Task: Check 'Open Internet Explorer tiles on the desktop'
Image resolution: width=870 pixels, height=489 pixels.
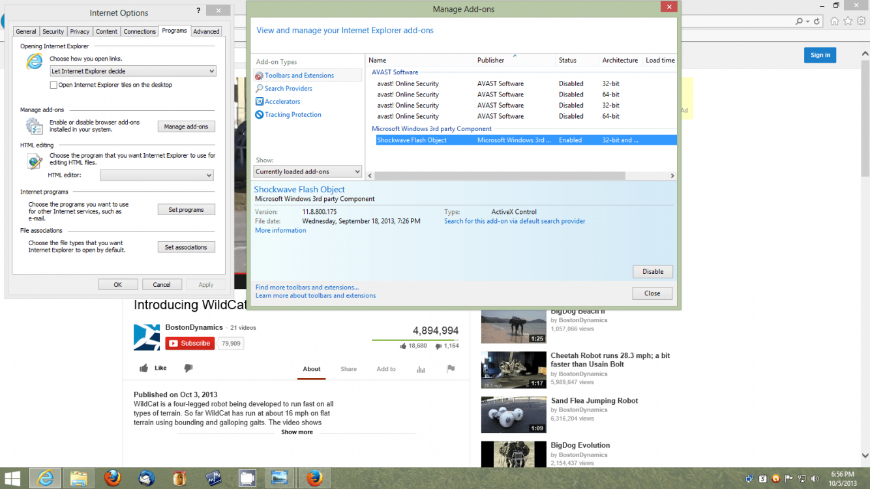Action: click(x=53, y=85)
